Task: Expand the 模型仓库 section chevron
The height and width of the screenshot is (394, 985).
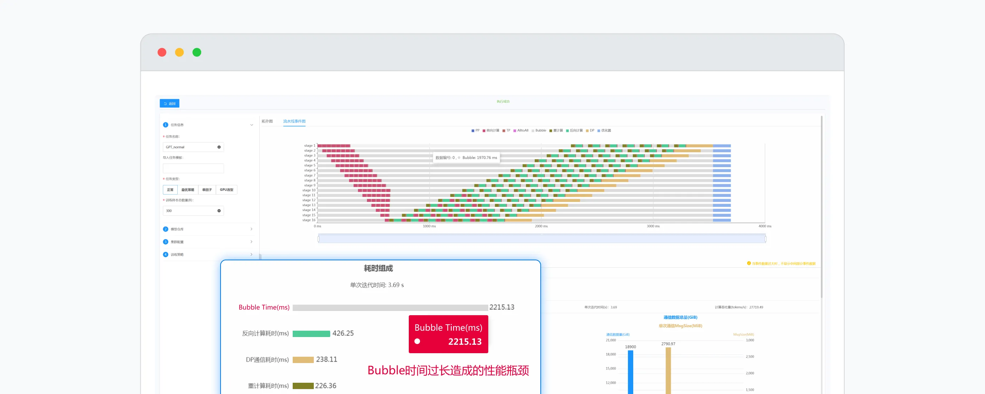Action: coord(251,229)
